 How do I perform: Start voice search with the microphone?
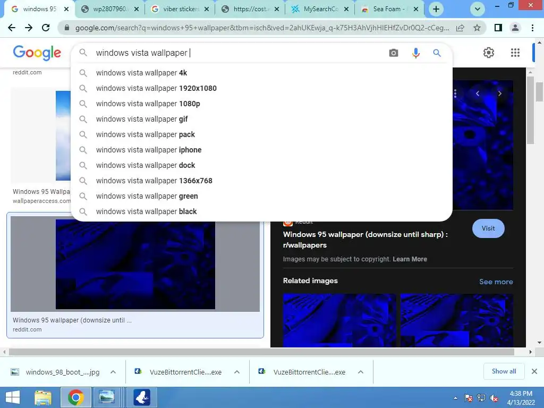click(x=415, y=53)
